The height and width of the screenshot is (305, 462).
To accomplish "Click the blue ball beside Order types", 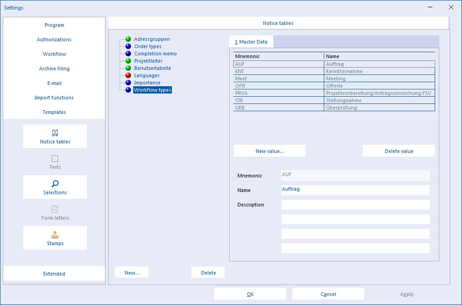I will pyautogui.click(x=128, y=46).
